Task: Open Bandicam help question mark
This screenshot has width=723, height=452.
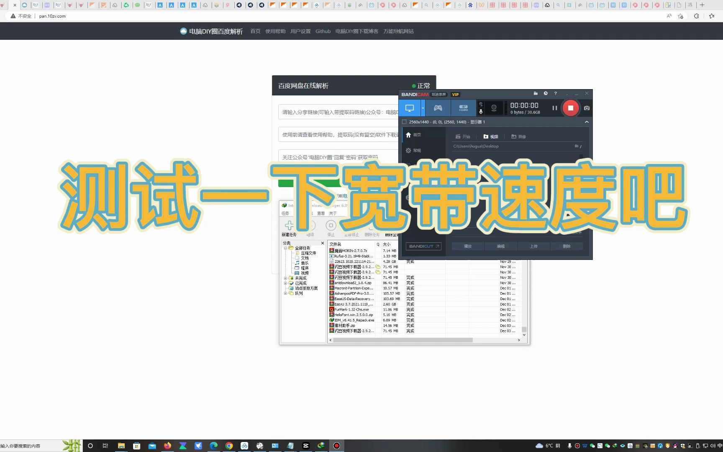Action: pos(556,93)
